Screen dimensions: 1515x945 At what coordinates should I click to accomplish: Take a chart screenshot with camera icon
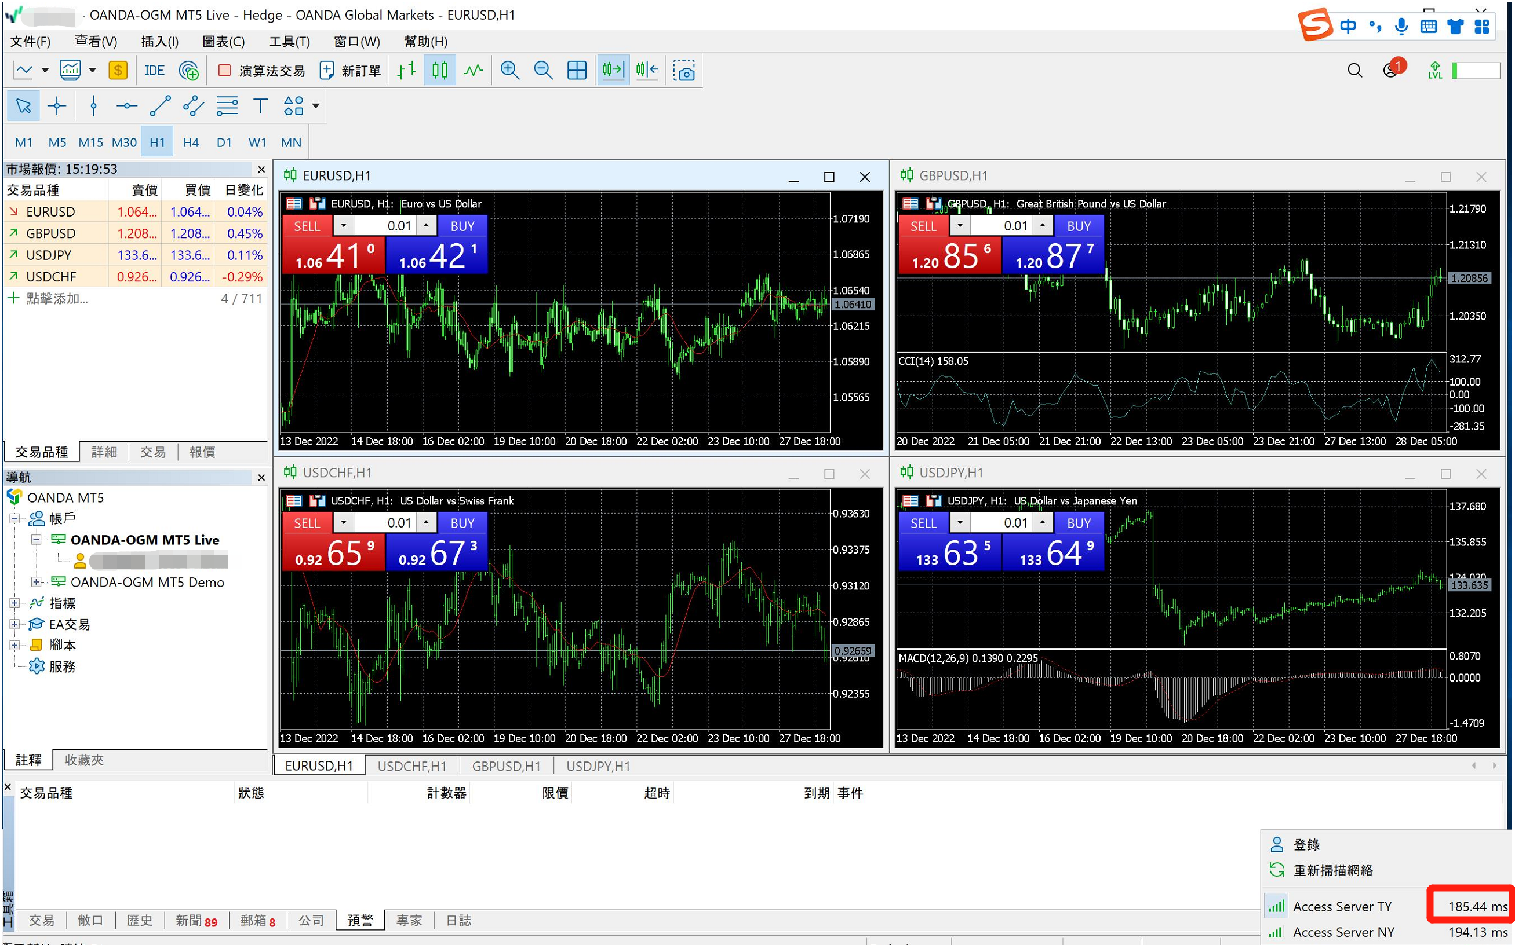tap(684, 70)
